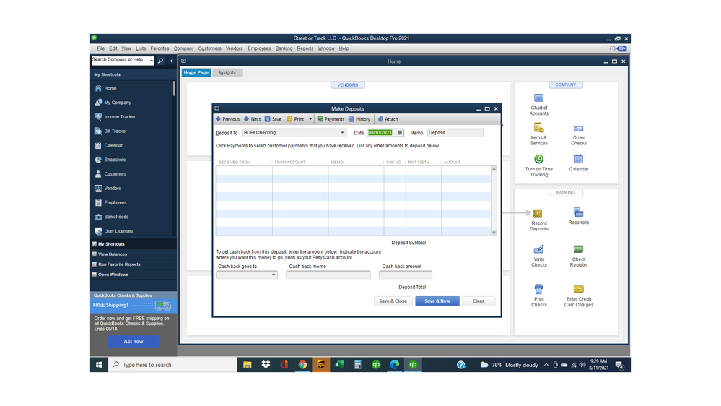This screenshot has width=721, height=406.
Task: Collapse the left shortcuts panel
Action: point(172,61)
